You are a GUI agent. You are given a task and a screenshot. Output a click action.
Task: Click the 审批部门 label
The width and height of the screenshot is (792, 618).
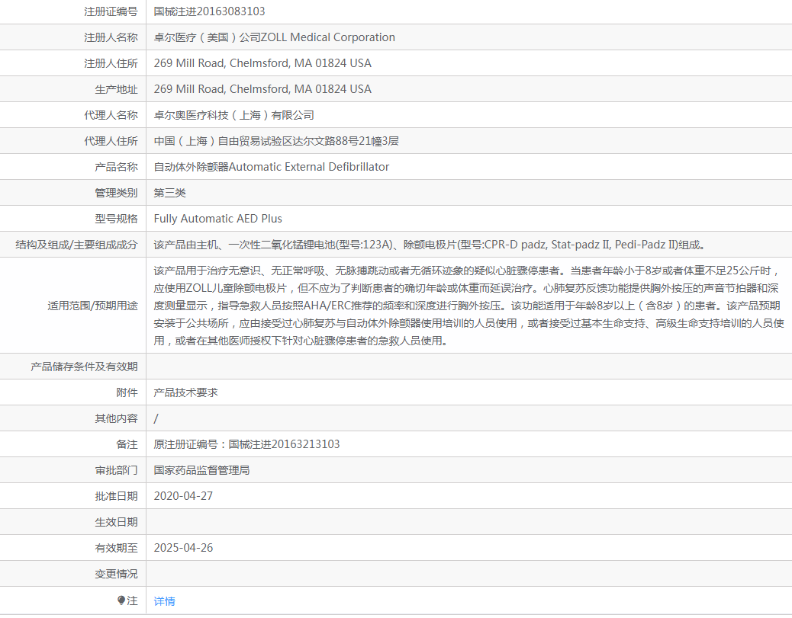coord(116,470)
